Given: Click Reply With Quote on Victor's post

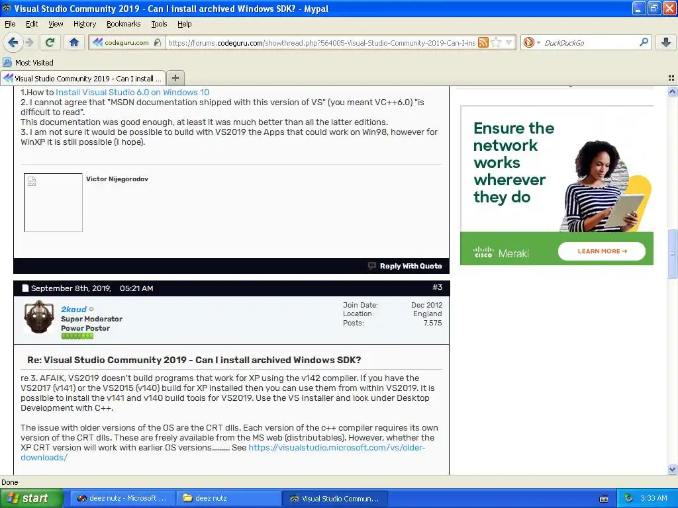Looking at the screenshot, I should (x=411, y=266).
